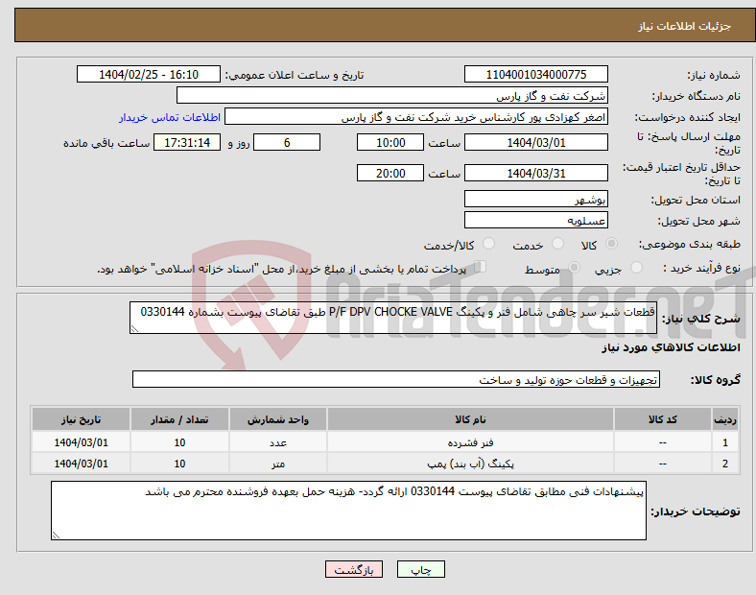This screenshot has height=595, width=756.
Task: Click the deadline time field 10:00
Action: click(390, 142)
